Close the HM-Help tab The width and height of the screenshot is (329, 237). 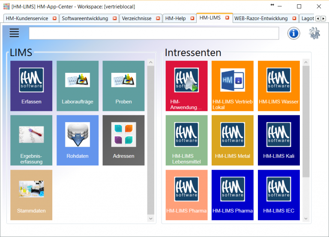click(x=192, y=18)
